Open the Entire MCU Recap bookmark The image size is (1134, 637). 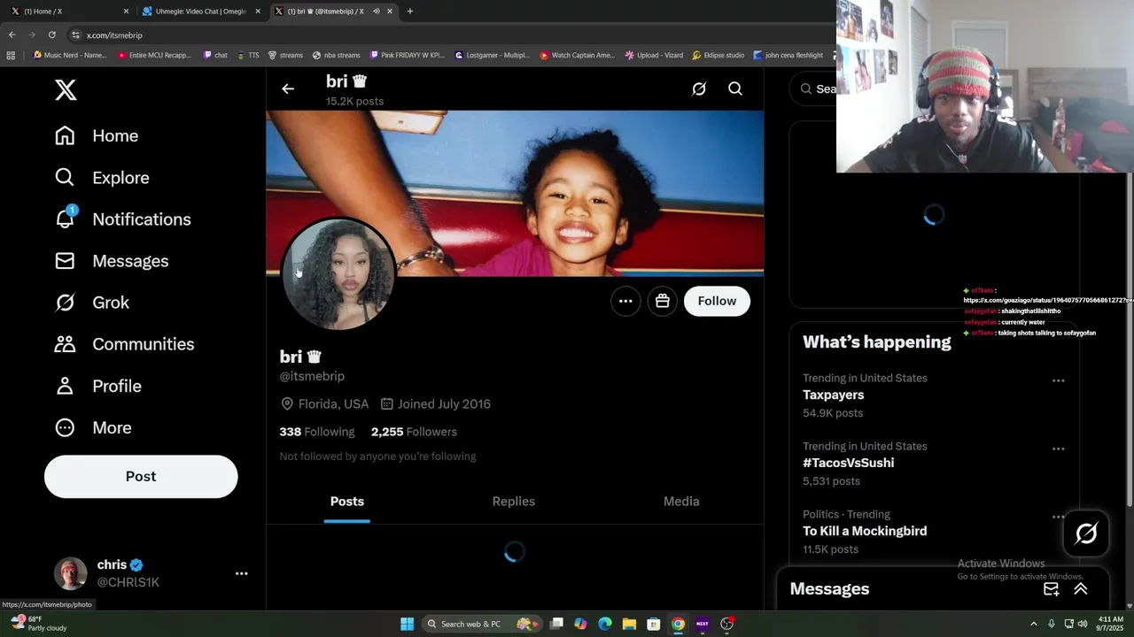[x=154, y=55]
